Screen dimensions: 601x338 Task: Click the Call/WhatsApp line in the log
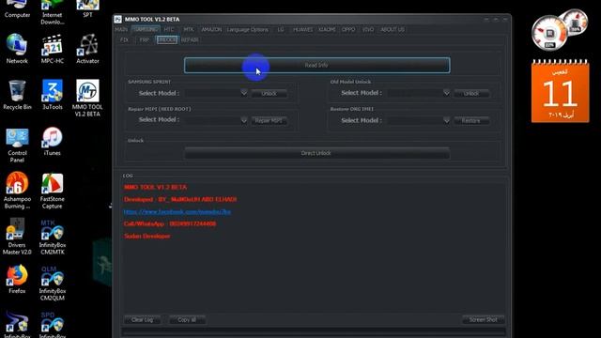point(170,223)
